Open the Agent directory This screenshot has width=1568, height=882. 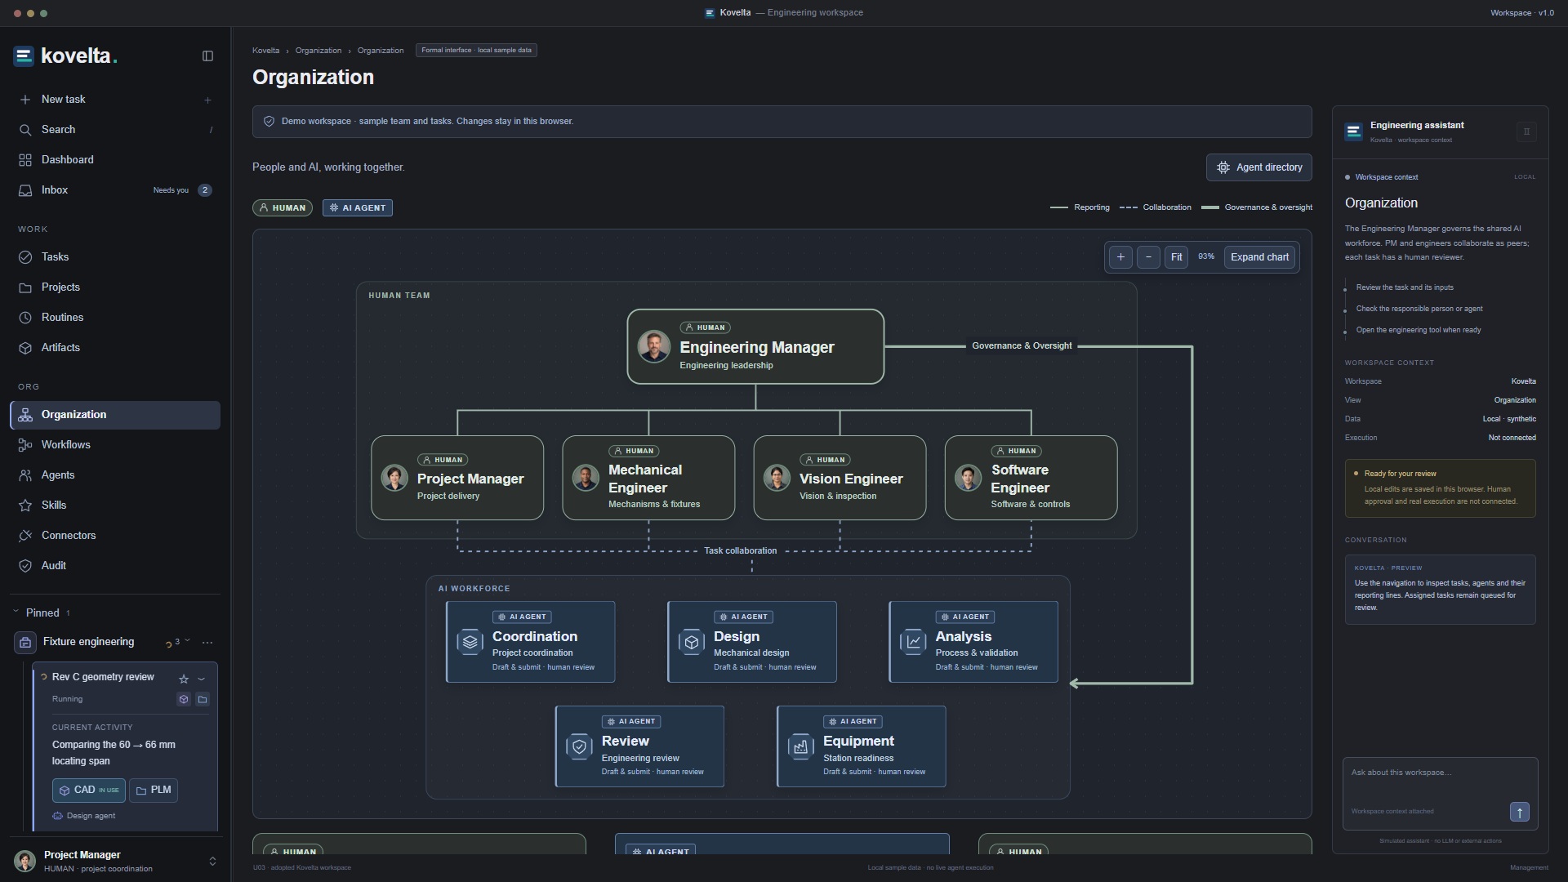[x=1259, y=167]
